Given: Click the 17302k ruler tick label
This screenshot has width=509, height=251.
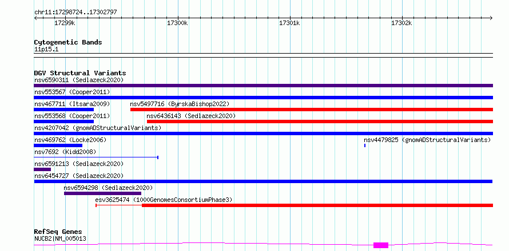Looking at the screenshot, I should click(x=401, y=23).
